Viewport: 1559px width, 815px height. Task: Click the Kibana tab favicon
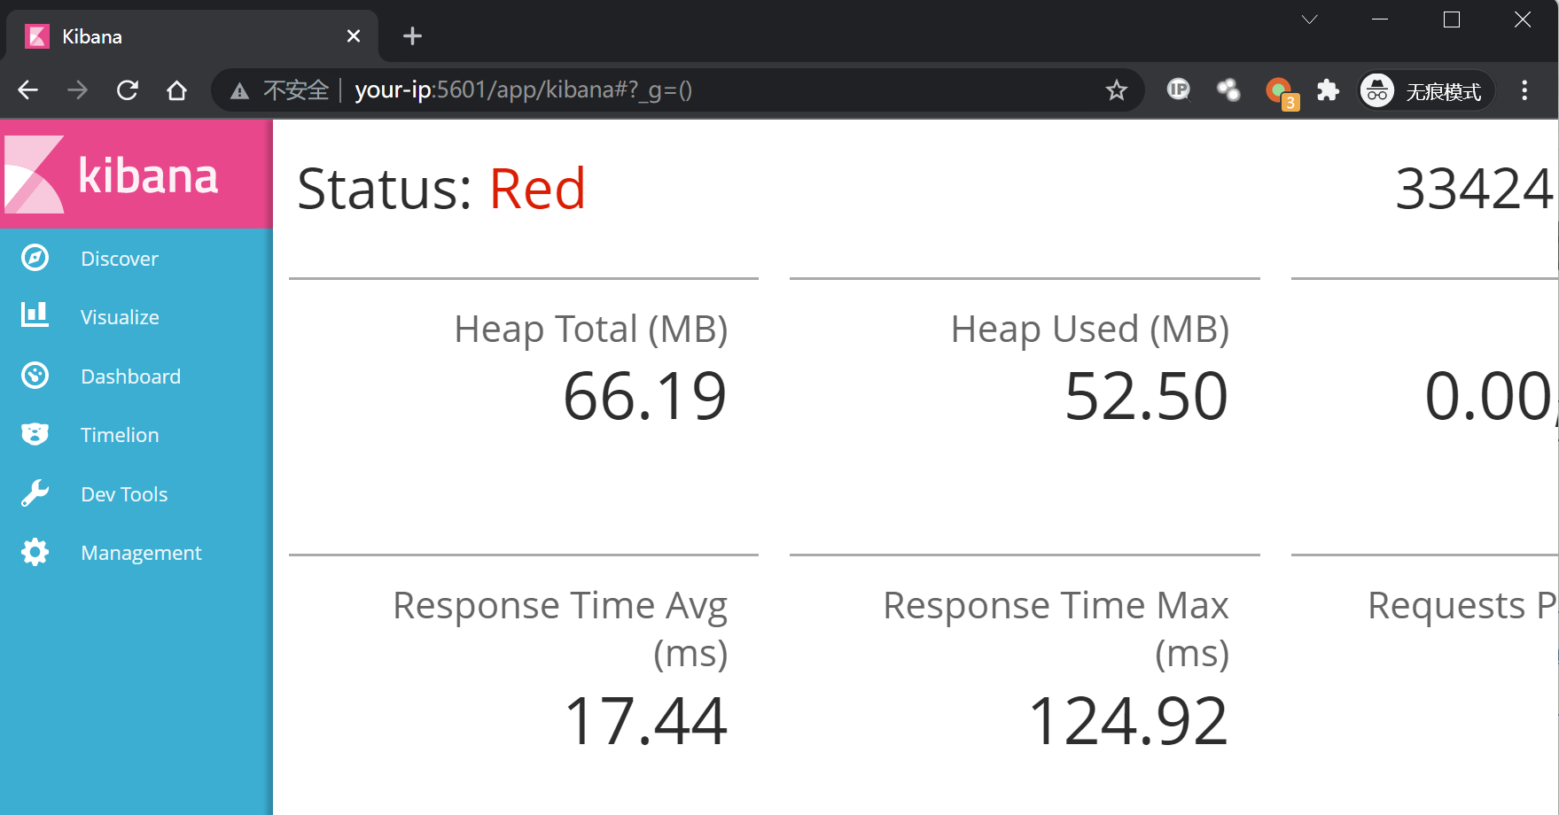[x=37, y=36]
